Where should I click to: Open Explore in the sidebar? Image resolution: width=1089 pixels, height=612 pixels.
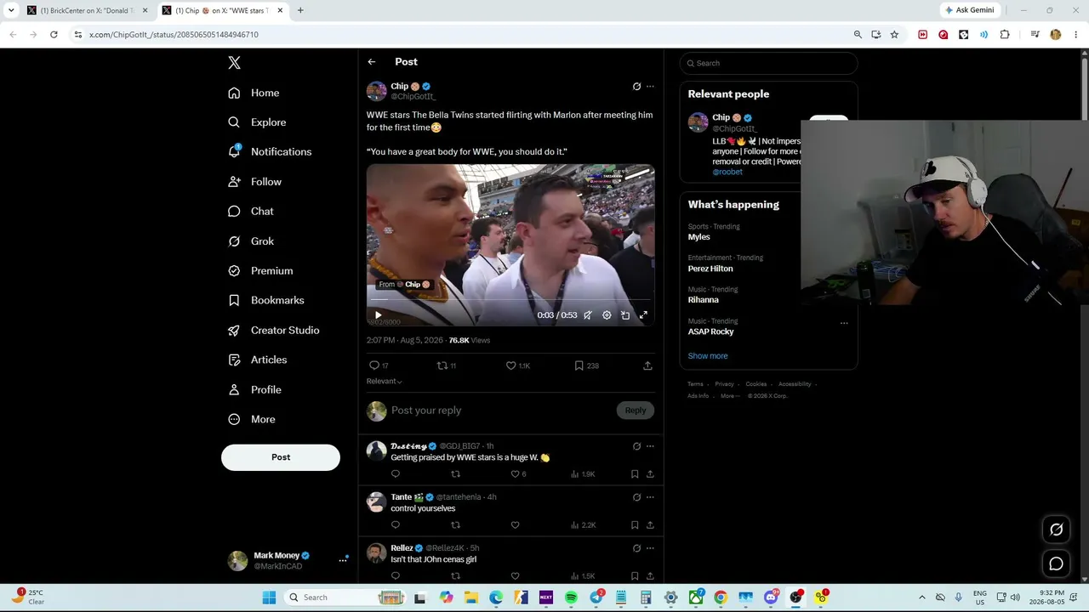257,122
